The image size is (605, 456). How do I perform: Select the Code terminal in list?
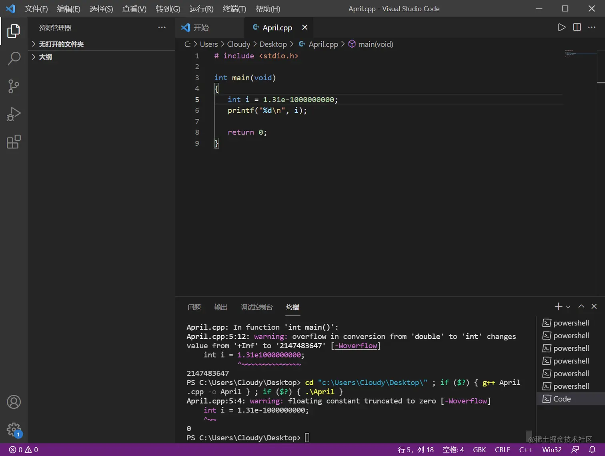(x=562, y=399)
